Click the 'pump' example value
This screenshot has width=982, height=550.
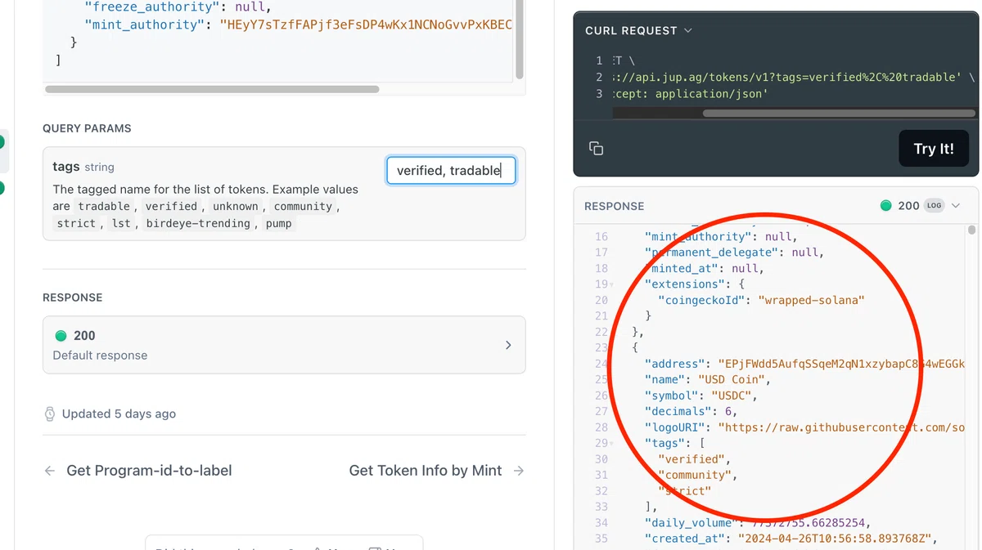(x=278, y=223)
